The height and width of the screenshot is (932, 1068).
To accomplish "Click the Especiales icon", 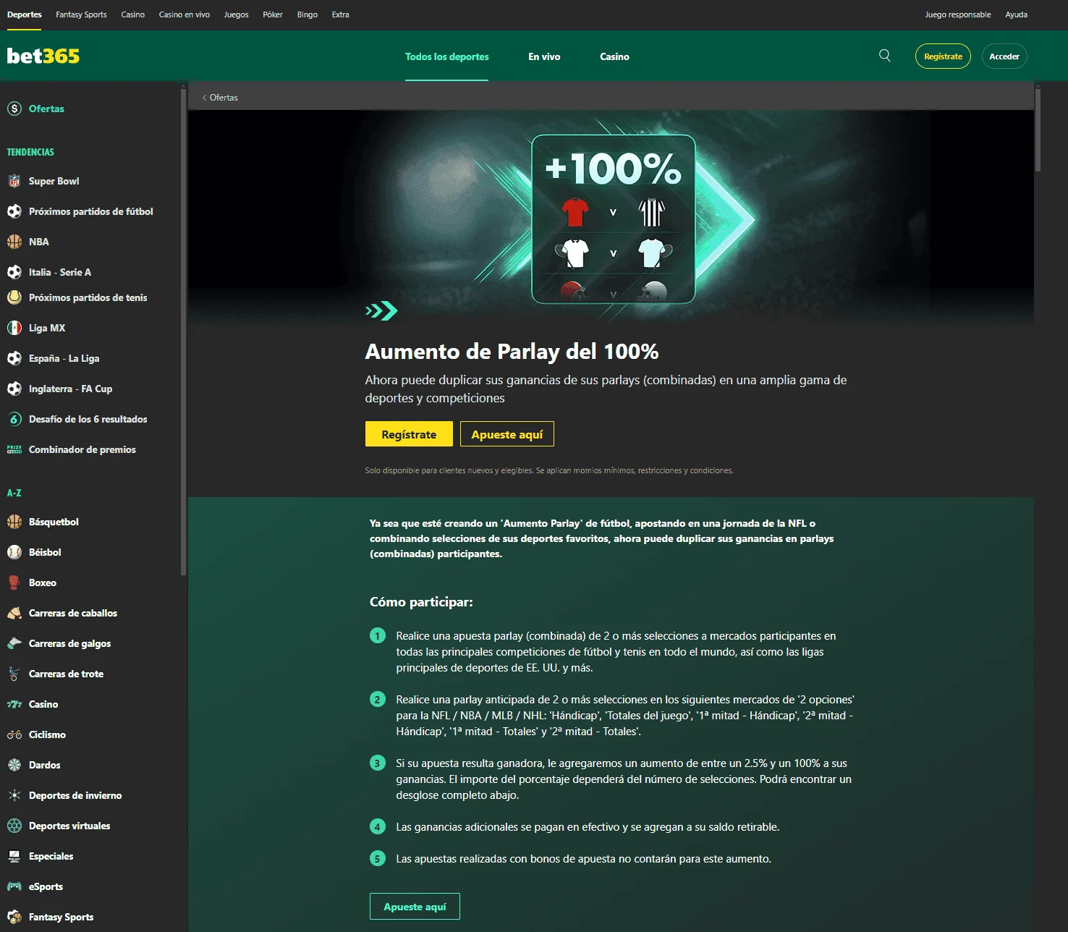I will [14, 856].
